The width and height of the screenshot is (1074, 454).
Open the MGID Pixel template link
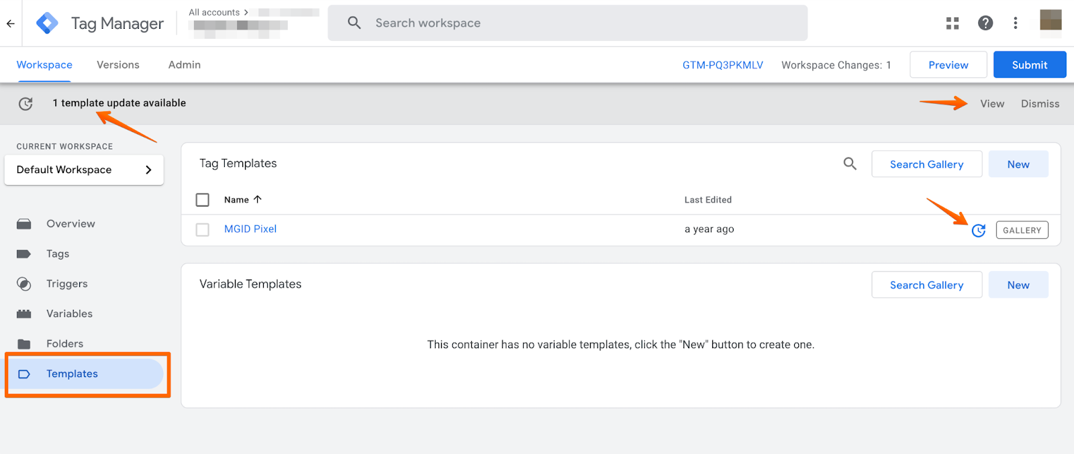(250, 229)
